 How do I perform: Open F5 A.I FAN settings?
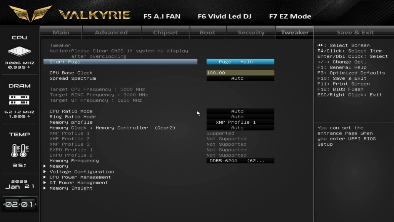[x=162, y=16]
